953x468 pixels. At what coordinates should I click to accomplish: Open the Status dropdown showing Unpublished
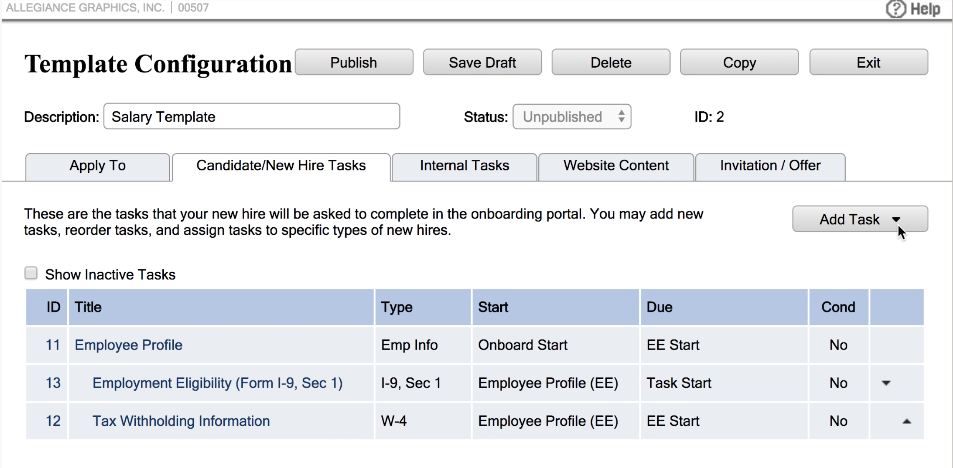coord(571,117)
